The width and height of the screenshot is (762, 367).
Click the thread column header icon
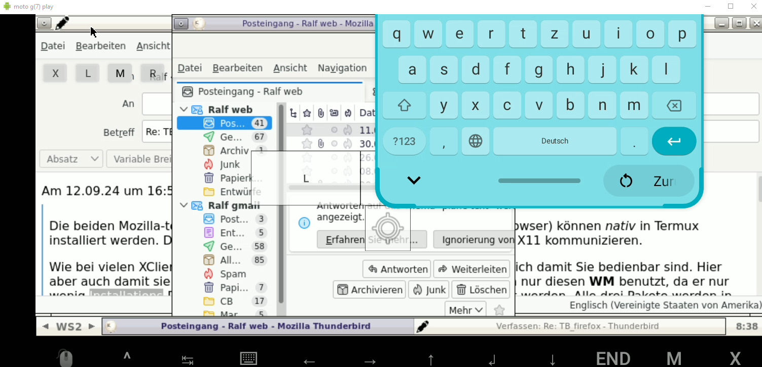coord(294,113)
